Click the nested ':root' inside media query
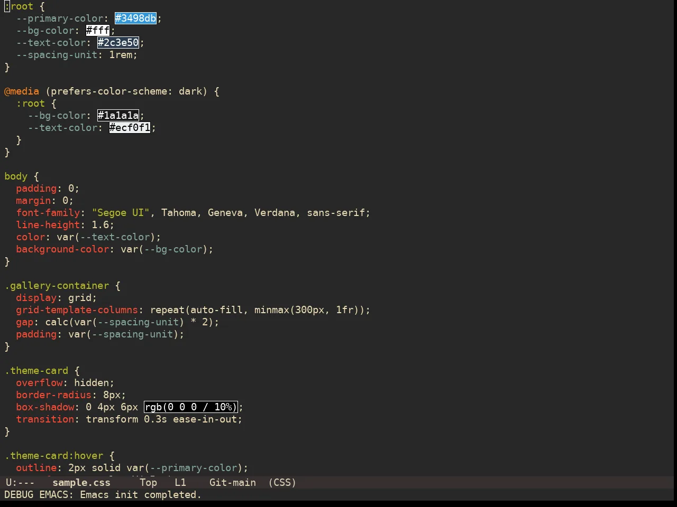The image size is (677, 507). (31, 104)
